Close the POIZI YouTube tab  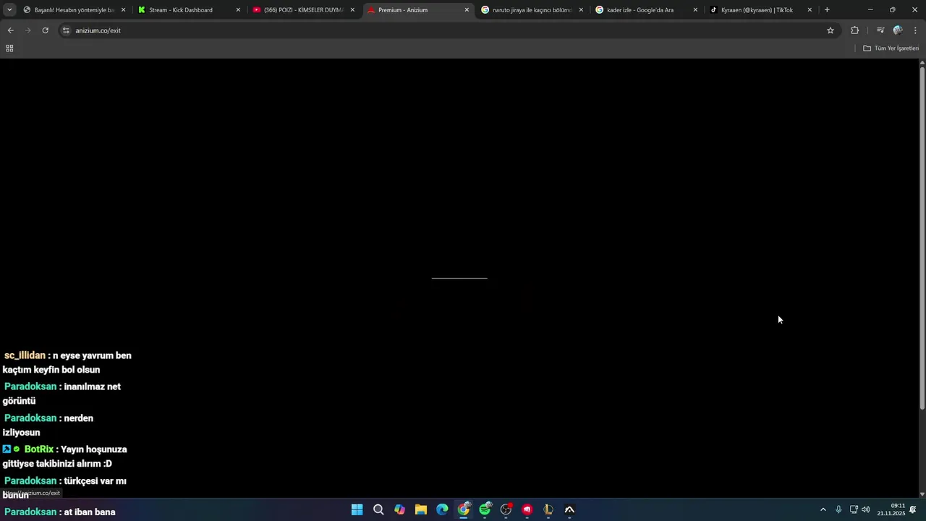[352, 10]
